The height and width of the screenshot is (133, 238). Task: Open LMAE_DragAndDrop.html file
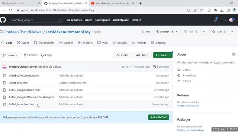[25, 90]
